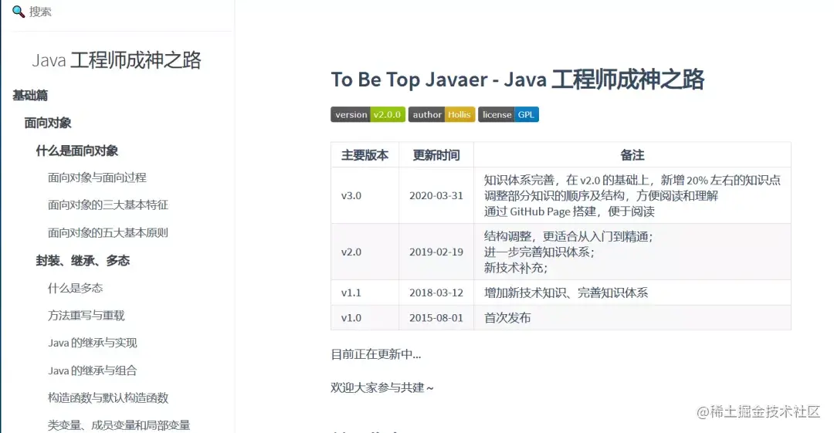Click the 通过 GitHub Page 搭建 remark line
Viewport: 834px width, 433px height.
tap(569, 211)
